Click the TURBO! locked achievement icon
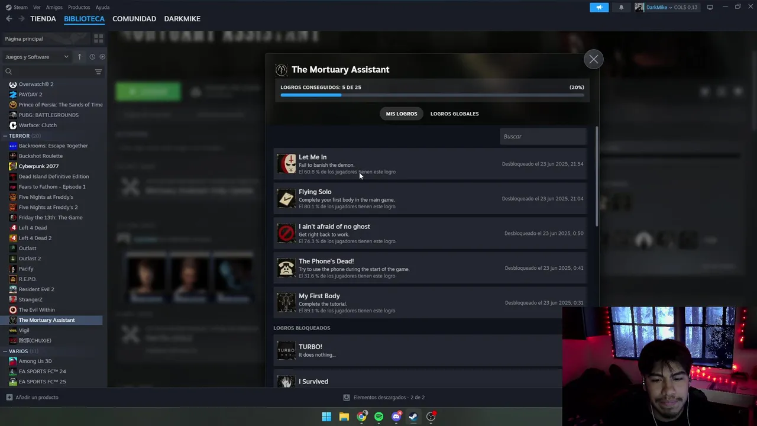757x426 pixels. pyautogui.click(x=286, y=350)
